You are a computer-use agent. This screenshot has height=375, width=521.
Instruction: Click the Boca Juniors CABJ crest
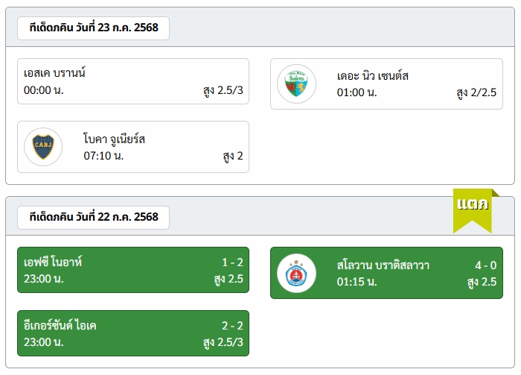click(x=43, y=147)
